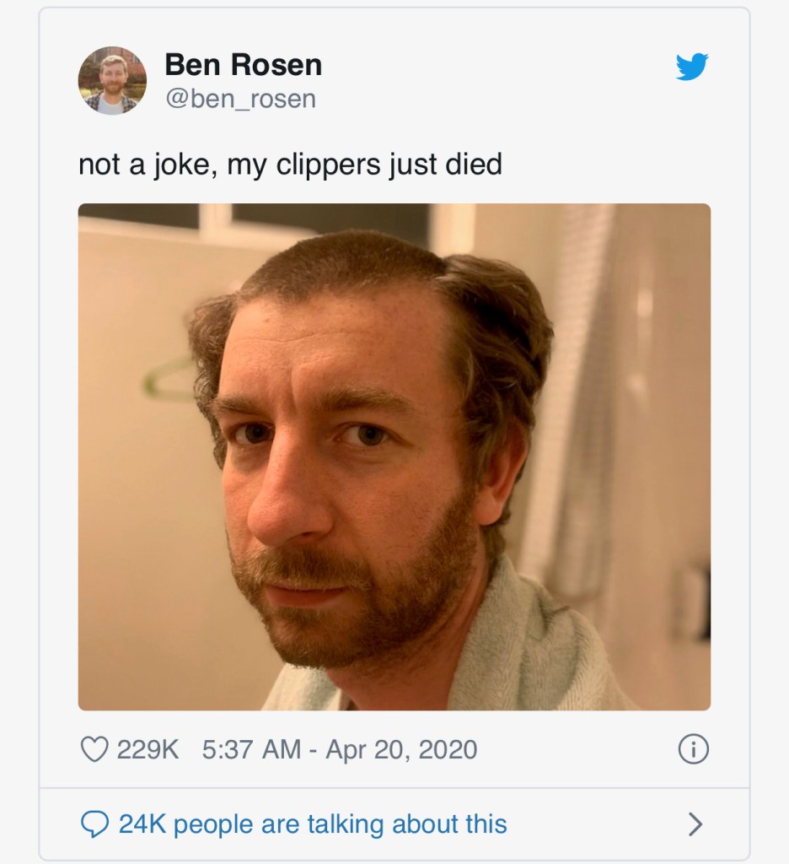Click the tweet text about clippers dying
789x864 pixels.
point(290,164)
